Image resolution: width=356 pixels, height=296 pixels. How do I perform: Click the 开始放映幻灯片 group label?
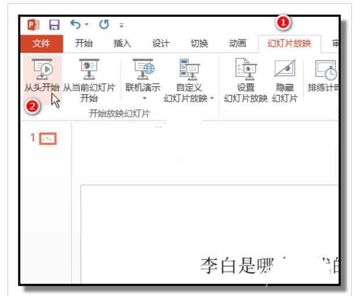click(x=119, y=114)
